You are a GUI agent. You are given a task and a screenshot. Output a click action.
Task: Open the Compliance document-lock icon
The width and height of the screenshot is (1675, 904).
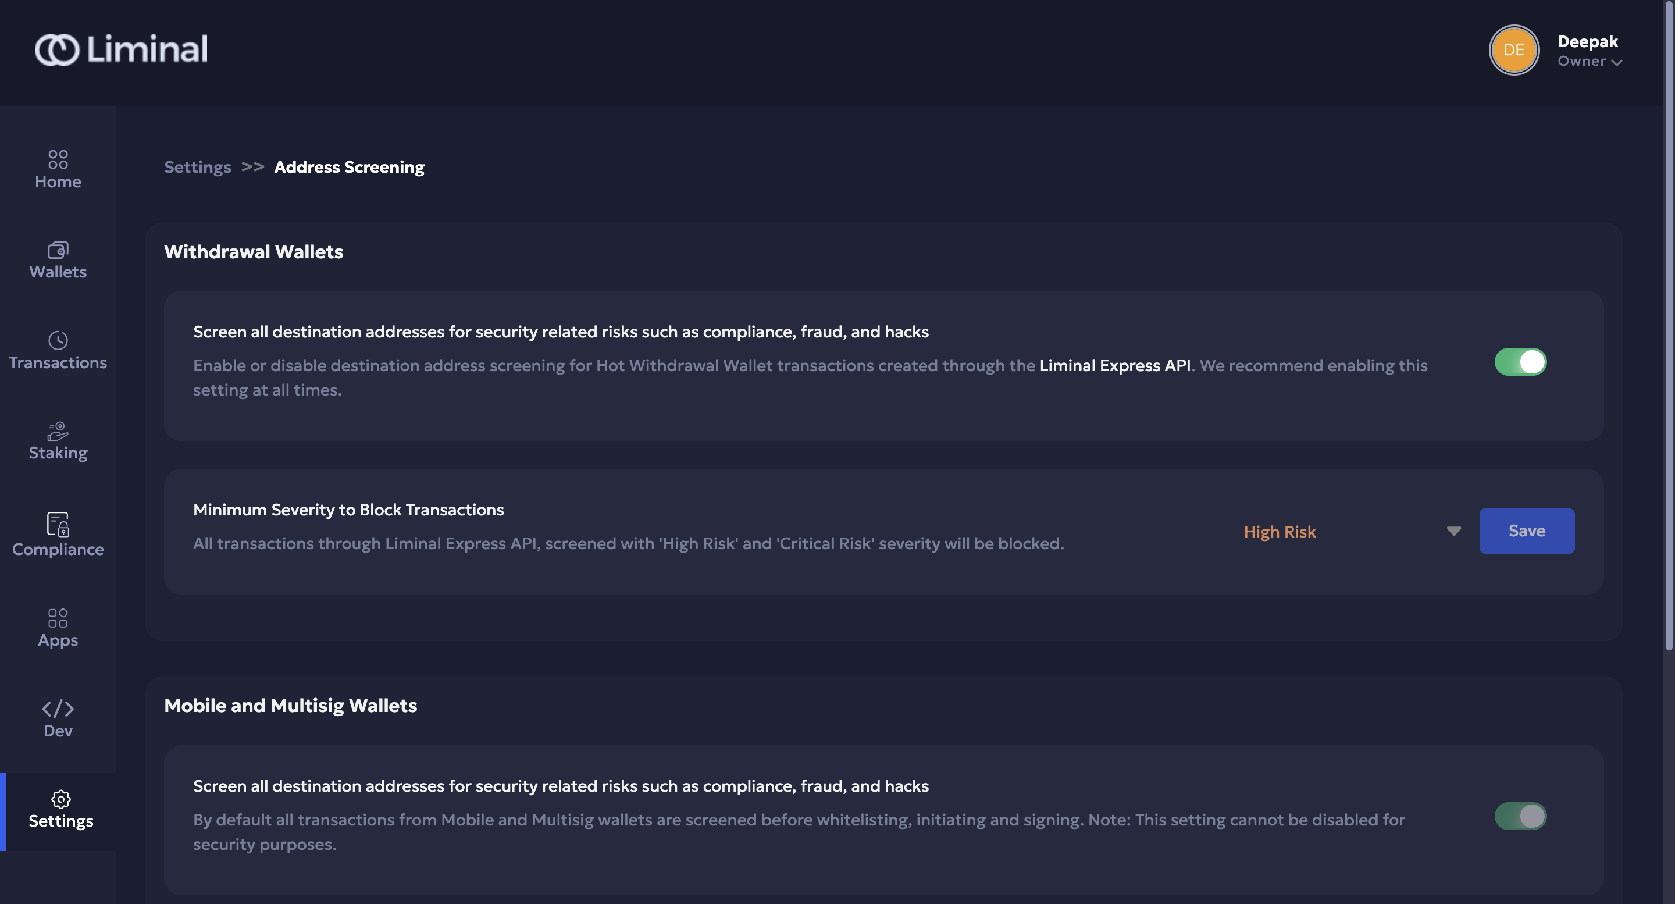click(58, 524)
